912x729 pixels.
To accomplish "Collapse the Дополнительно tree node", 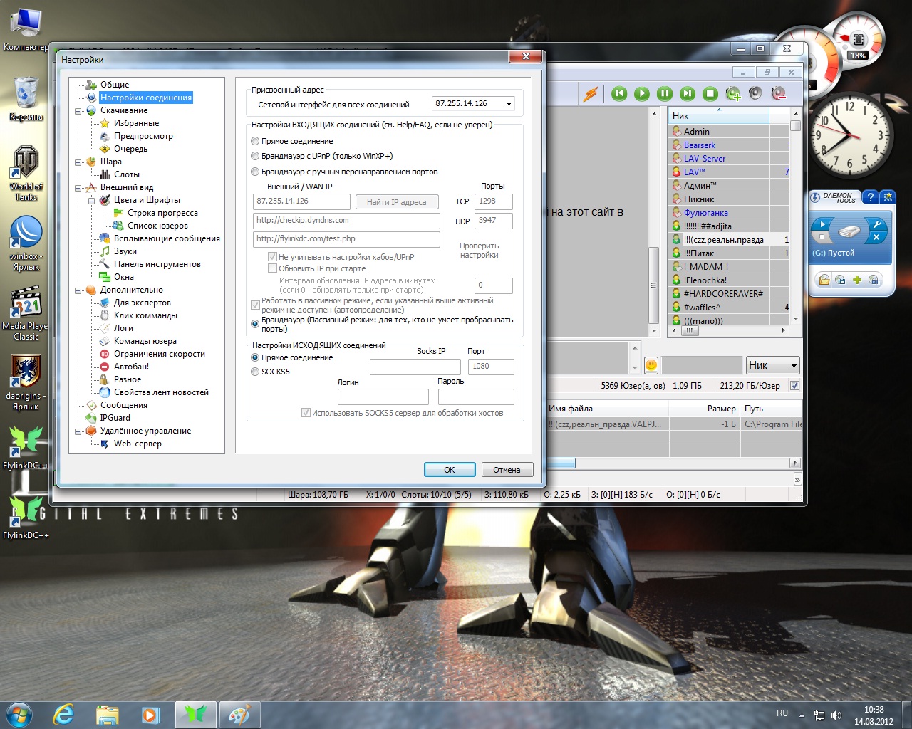I will pyautogui.click(x=78, y=290).
